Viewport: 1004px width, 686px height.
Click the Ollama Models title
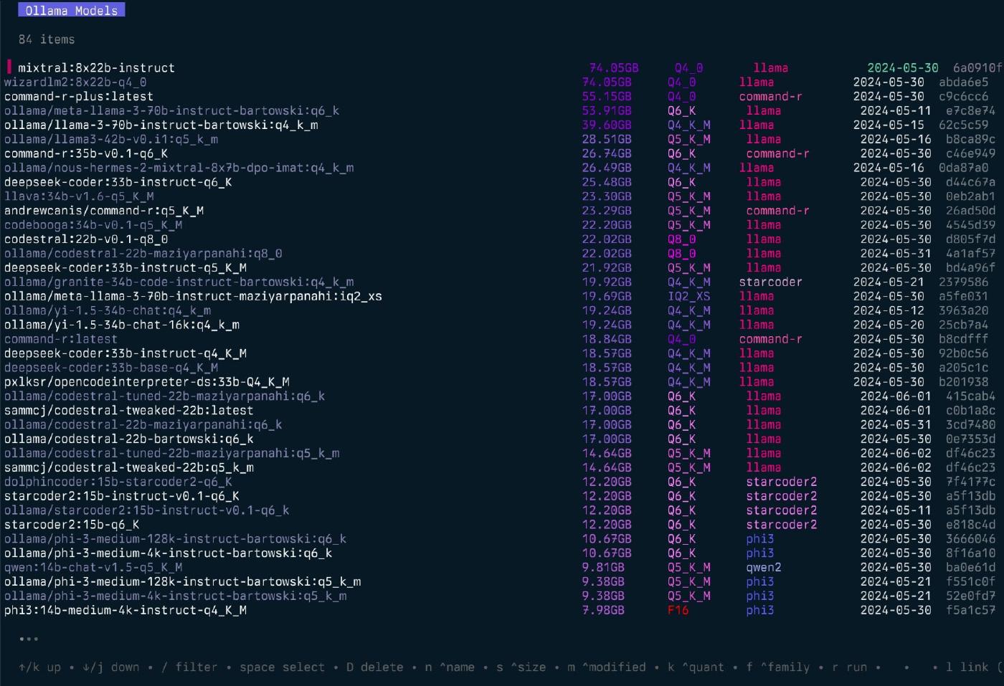72,10
